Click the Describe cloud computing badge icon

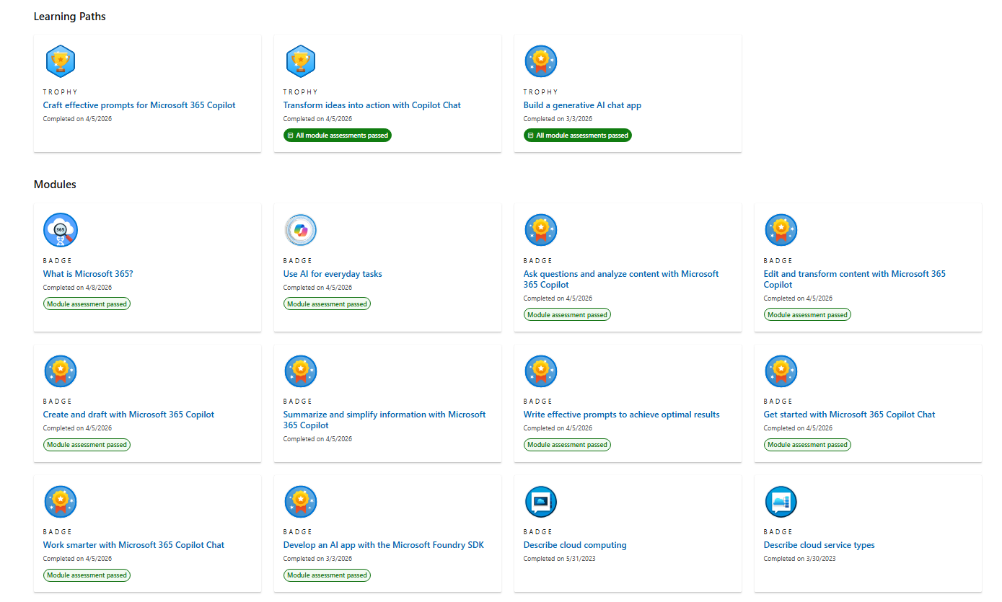point(541,501)
